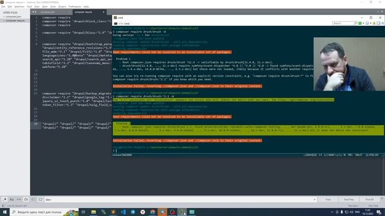Click 'Tab Size: 4' in Sublime status bar
The image size is (385, 216).
(353, 206)
